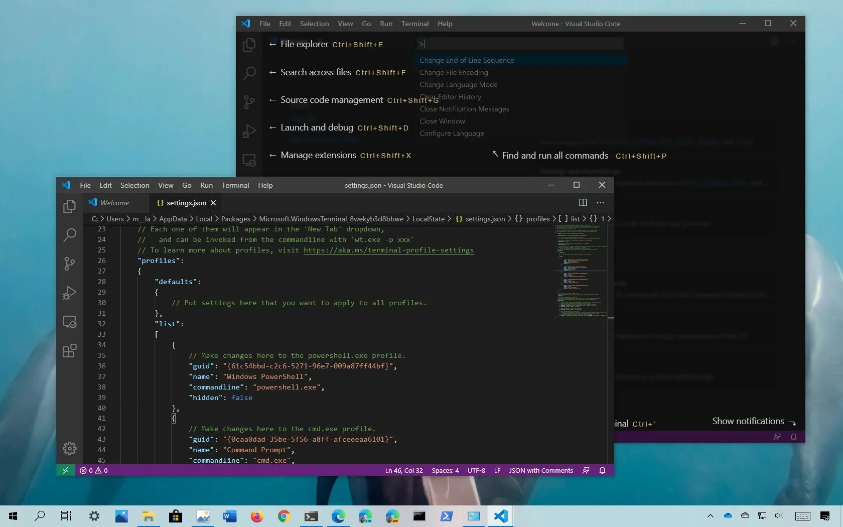Click the errors and warnings indicator
The image size is (843, 527).
[x=93, y=471]
